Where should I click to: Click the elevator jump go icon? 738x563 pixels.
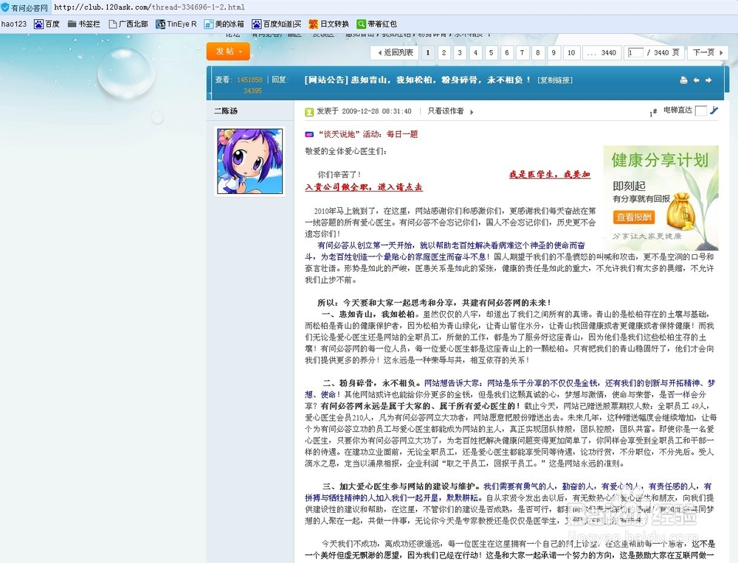pyautogui.click(x=714, y=111)
